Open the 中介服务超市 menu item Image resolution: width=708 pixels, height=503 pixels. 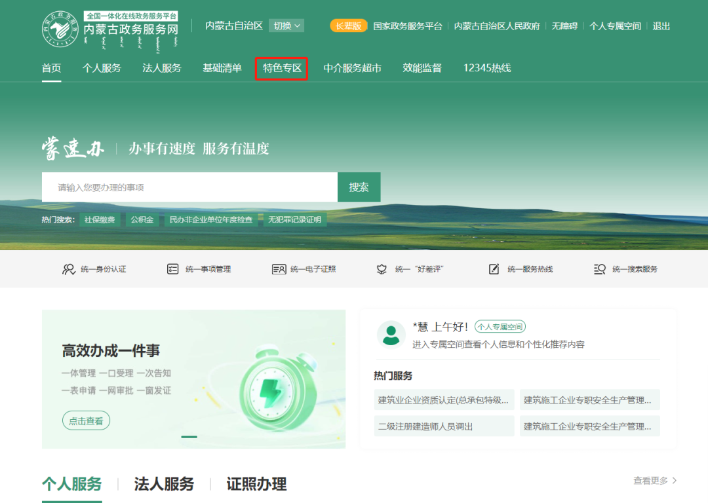point(352,68)
